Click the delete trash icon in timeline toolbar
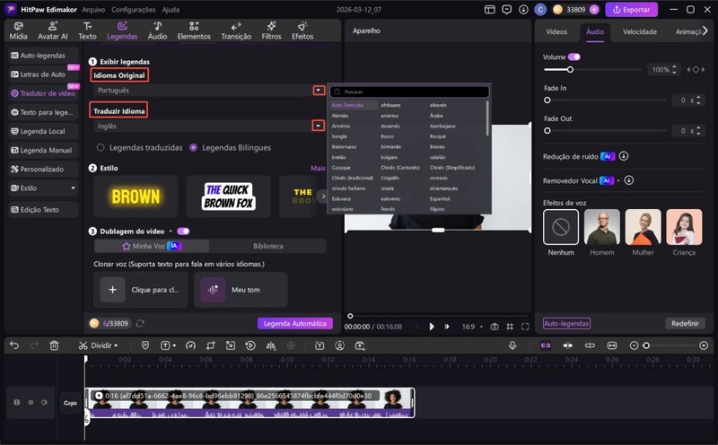Image resolution: width=718 pixels, height=445 pixels. [54, 345]
